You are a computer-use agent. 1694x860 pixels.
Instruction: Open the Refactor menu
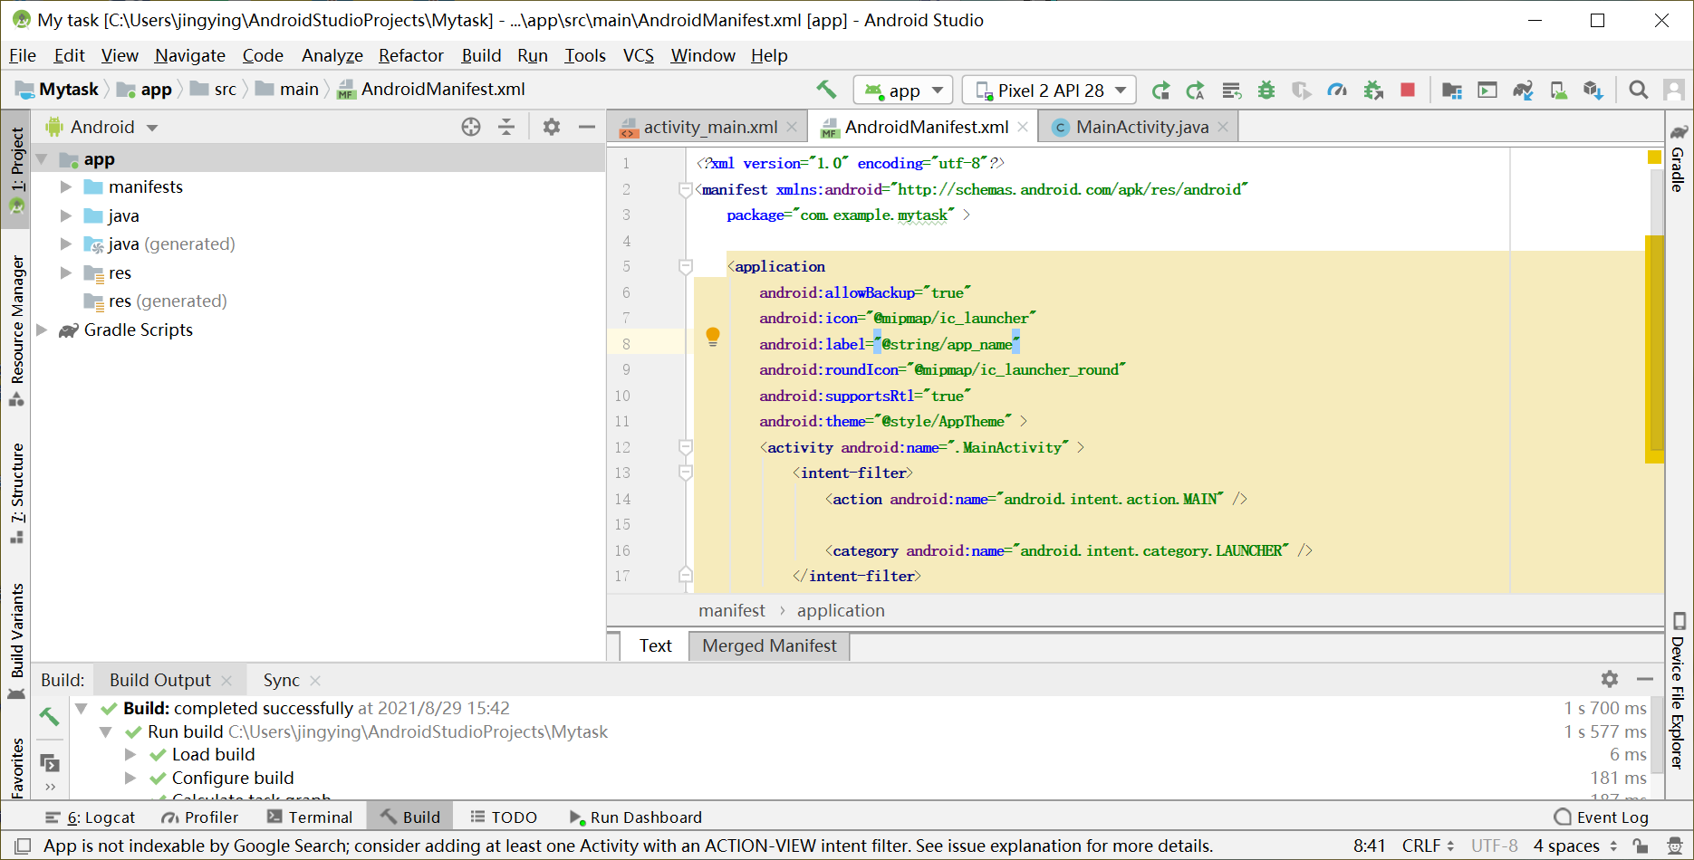410,56
